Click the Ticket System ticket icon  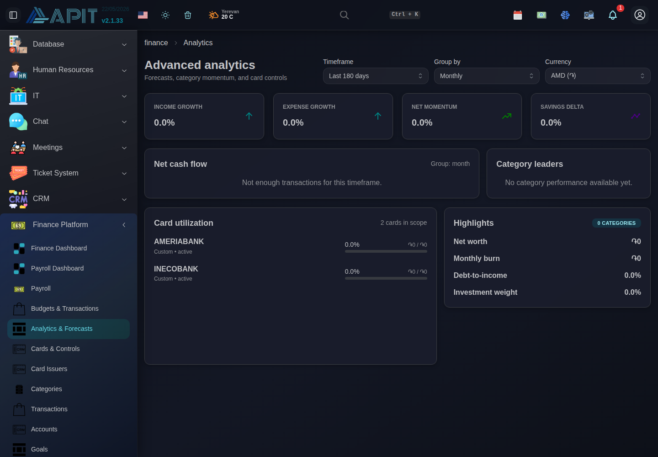[x=18, y=173]
